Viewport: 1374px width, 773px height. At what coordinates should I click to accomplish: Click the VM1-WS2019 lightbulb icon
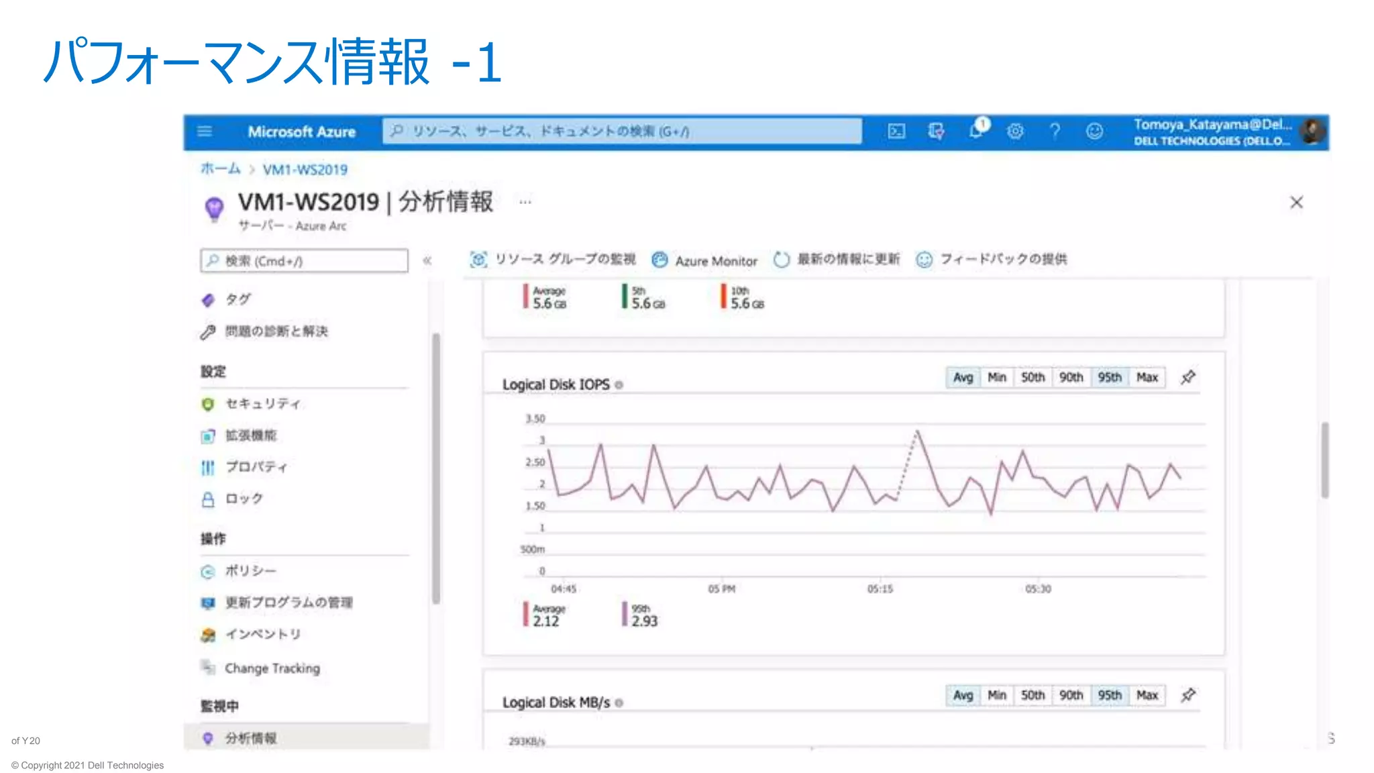[x=215, y=209]
